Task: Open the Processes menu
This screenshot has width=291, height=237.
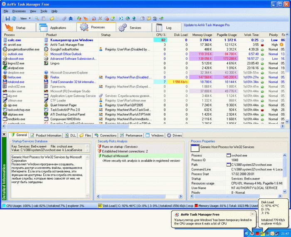Action: click(19, 11)
